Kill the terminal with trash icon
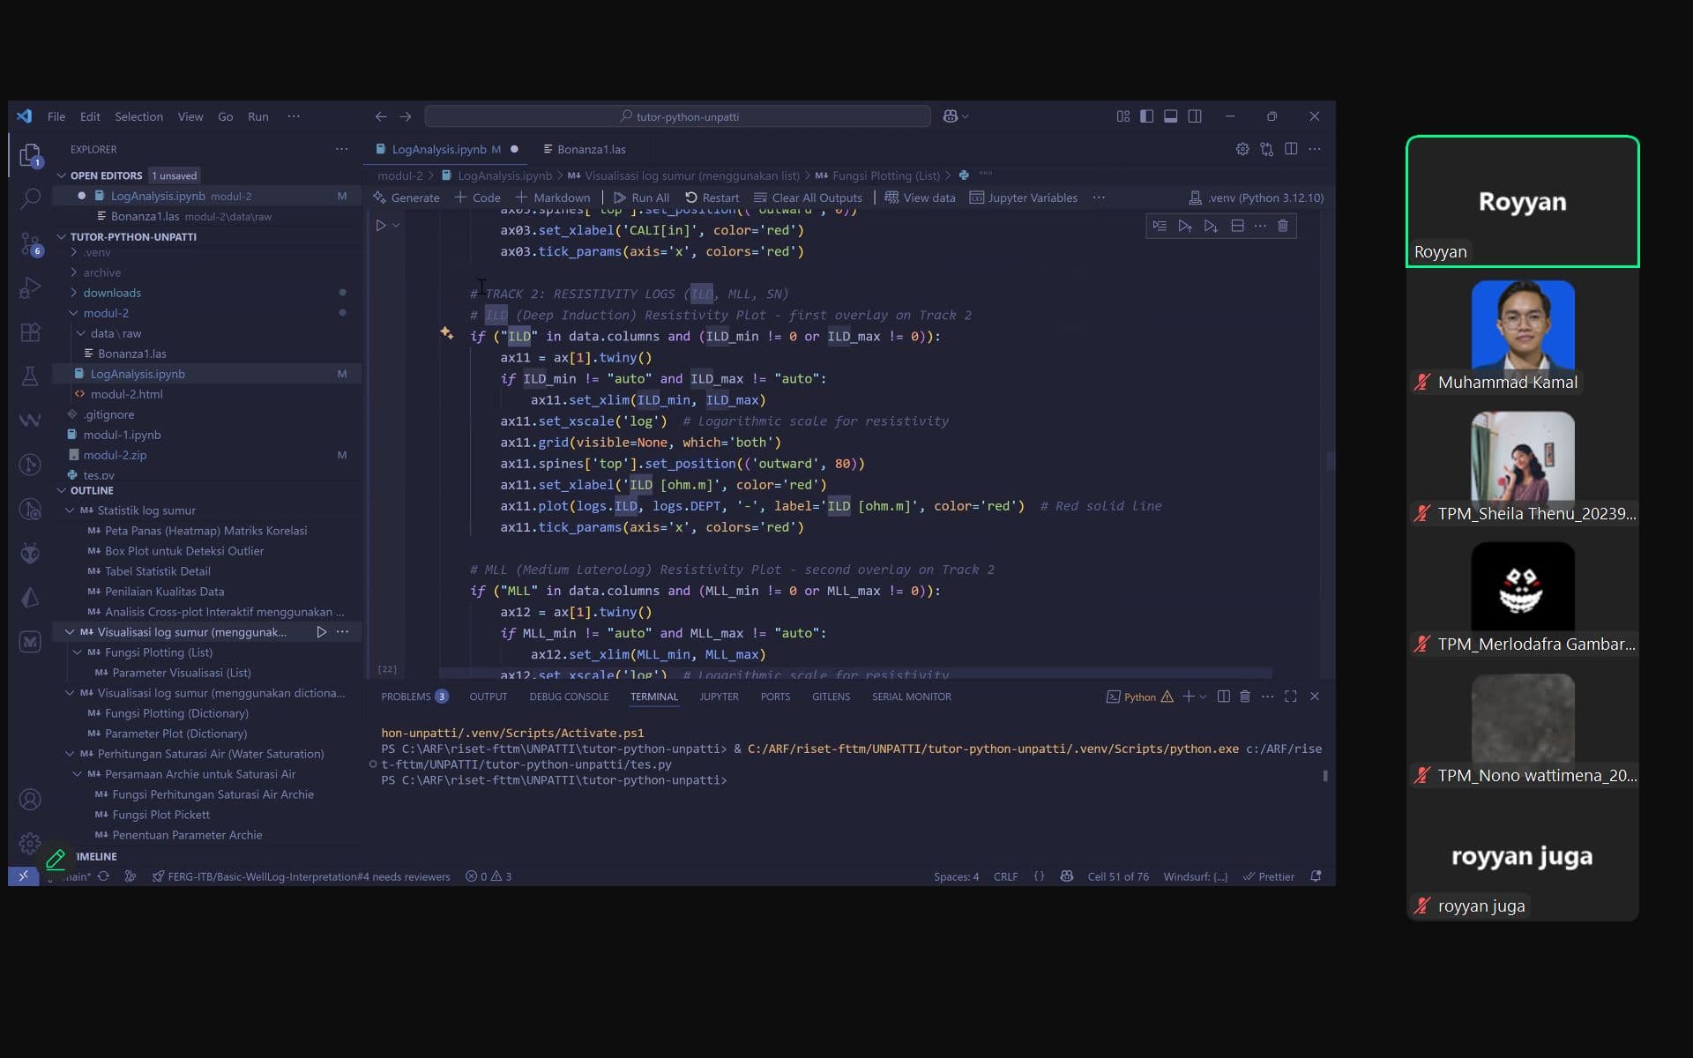The height and width of the screenshot is (1058, 1693). (1245, 697)
